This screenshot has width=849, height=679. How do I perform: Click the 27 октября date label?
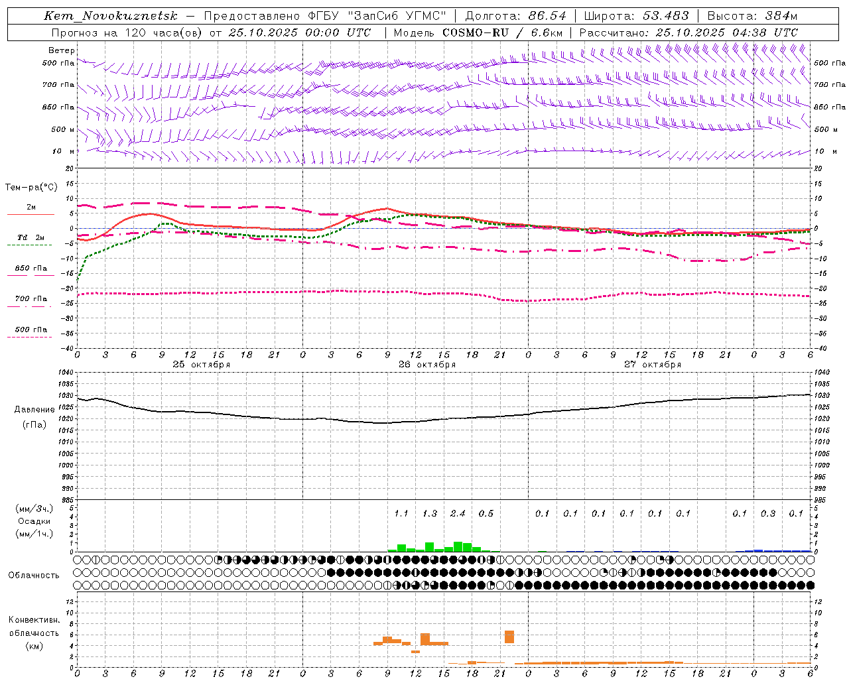coord(652,365)
